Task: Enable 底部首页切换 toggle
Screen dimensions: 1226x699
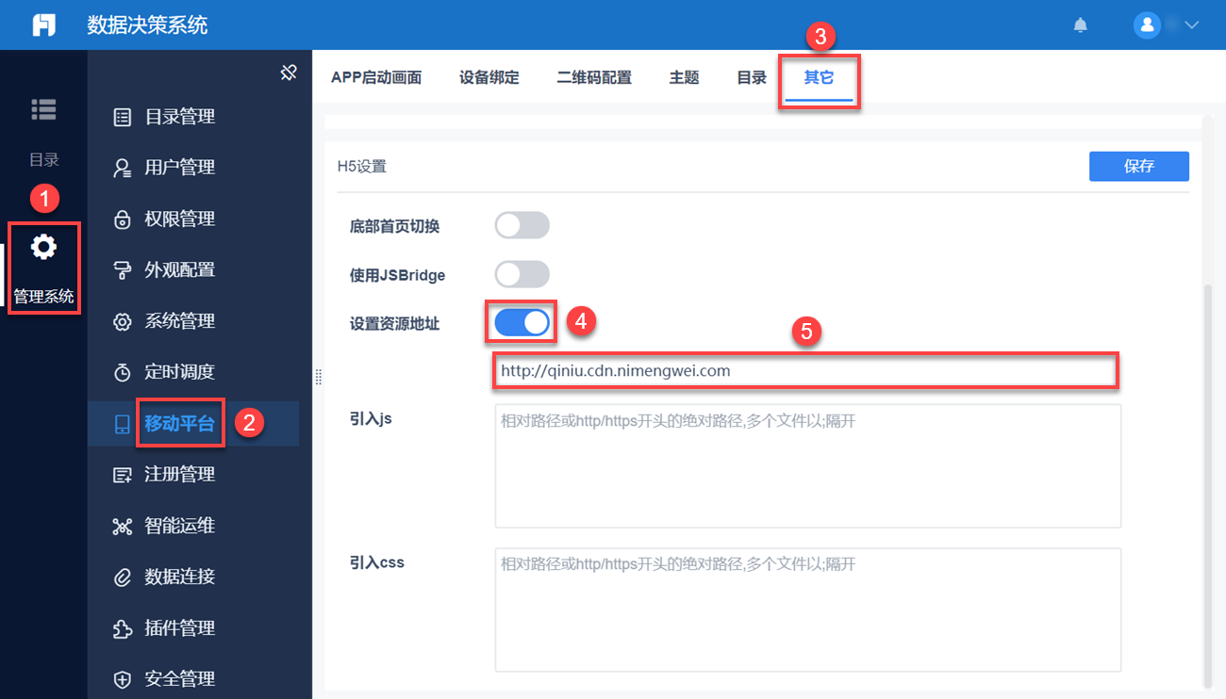Action: point(522,225)
